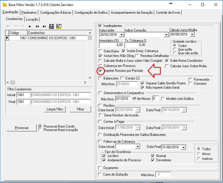
Task: Open the Data Limite date dropdown
Action: point(122,35)
